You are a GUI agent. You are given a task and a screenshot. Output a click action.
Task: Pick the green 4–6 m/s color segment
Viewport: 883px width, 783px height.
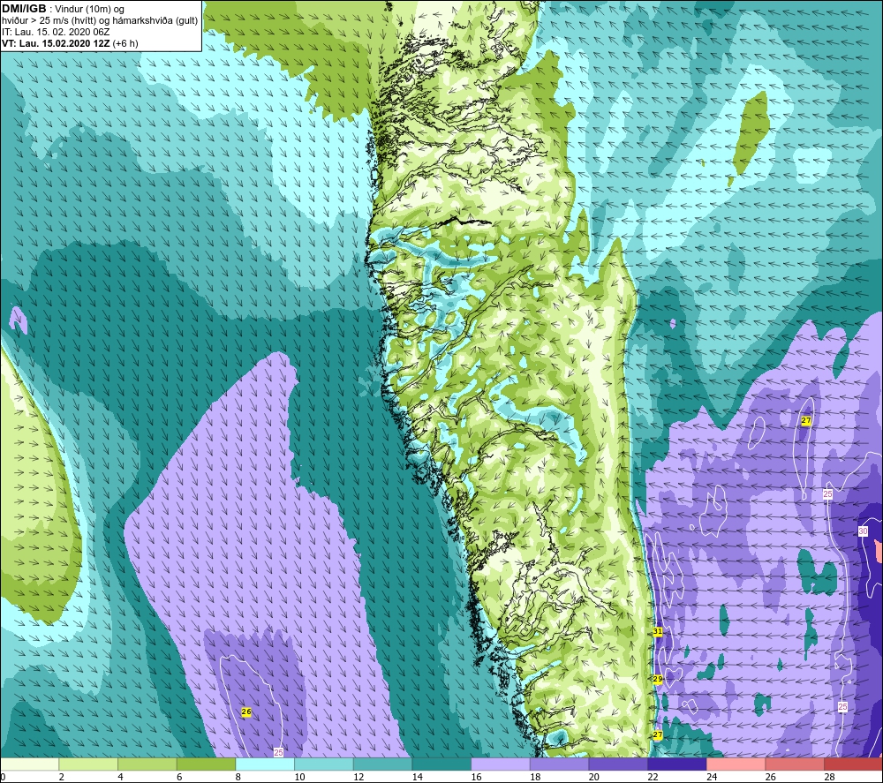click(147, 764)
